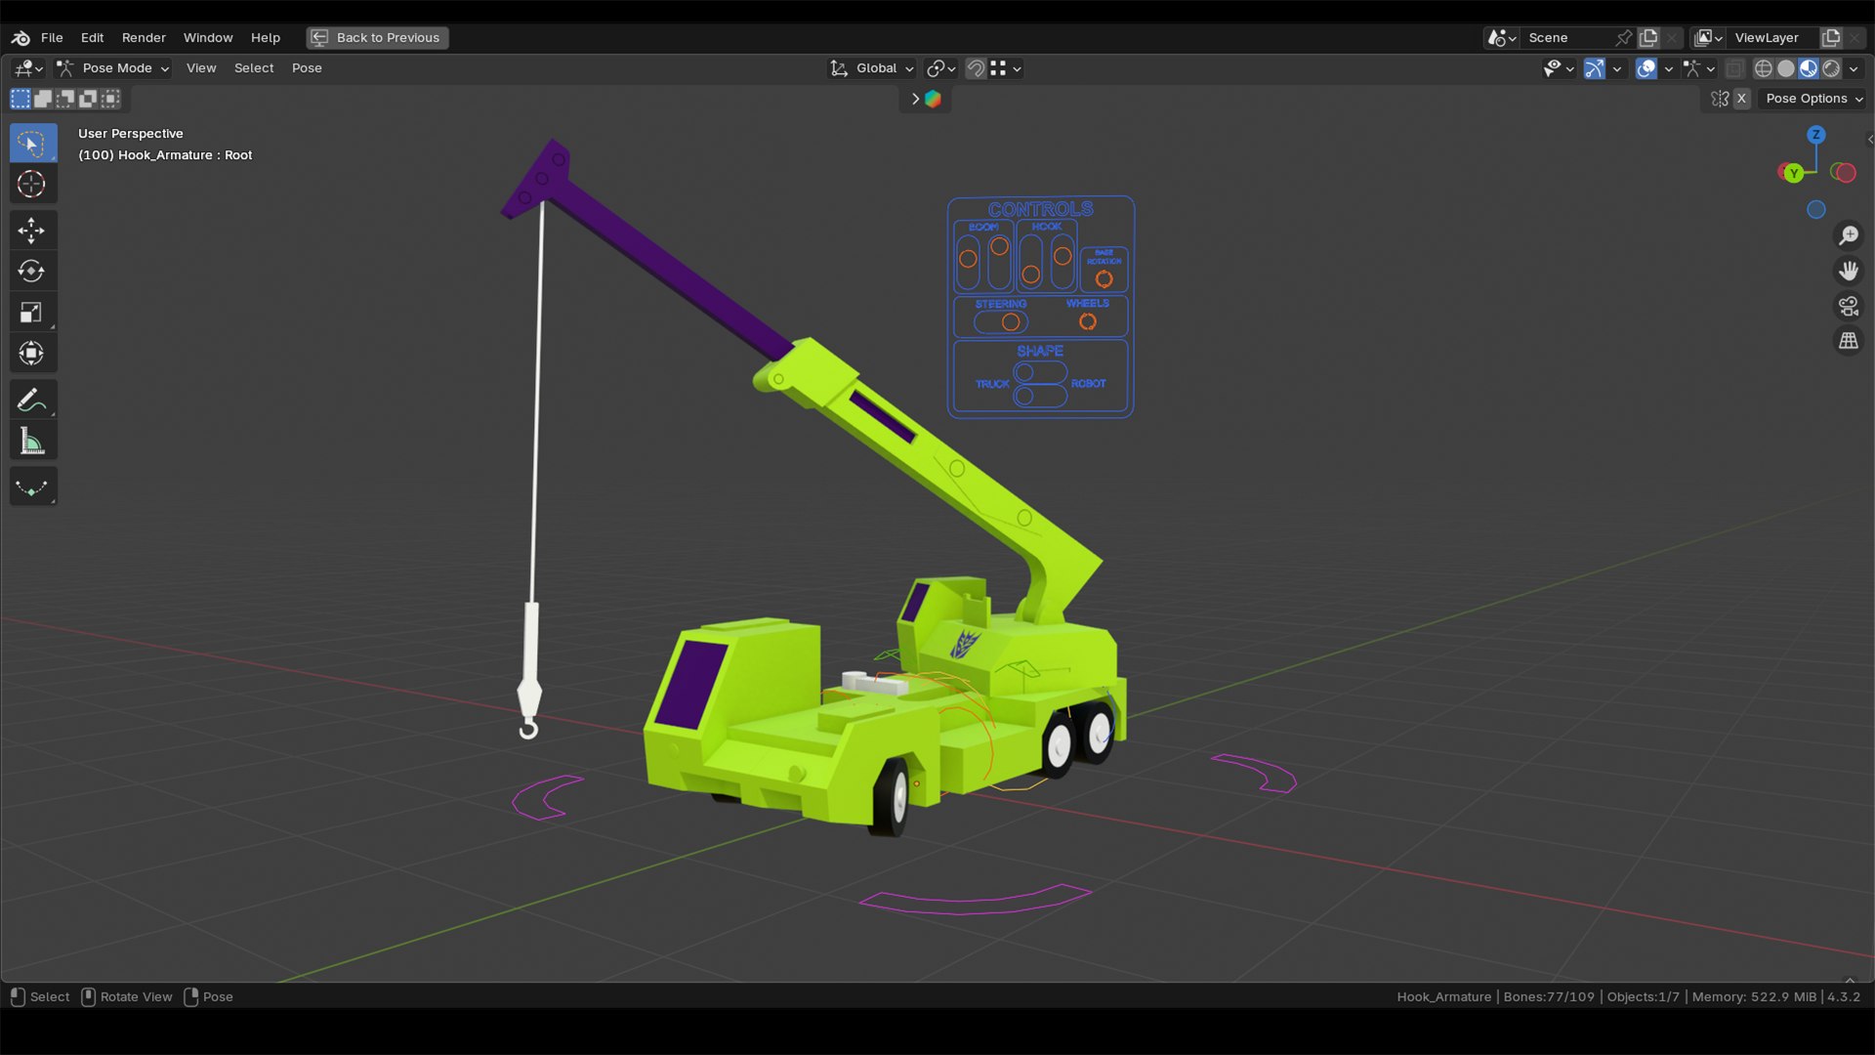Select the Annotate tool
This screenshot has height=1055, width=1875.
(x=32, y=400)
